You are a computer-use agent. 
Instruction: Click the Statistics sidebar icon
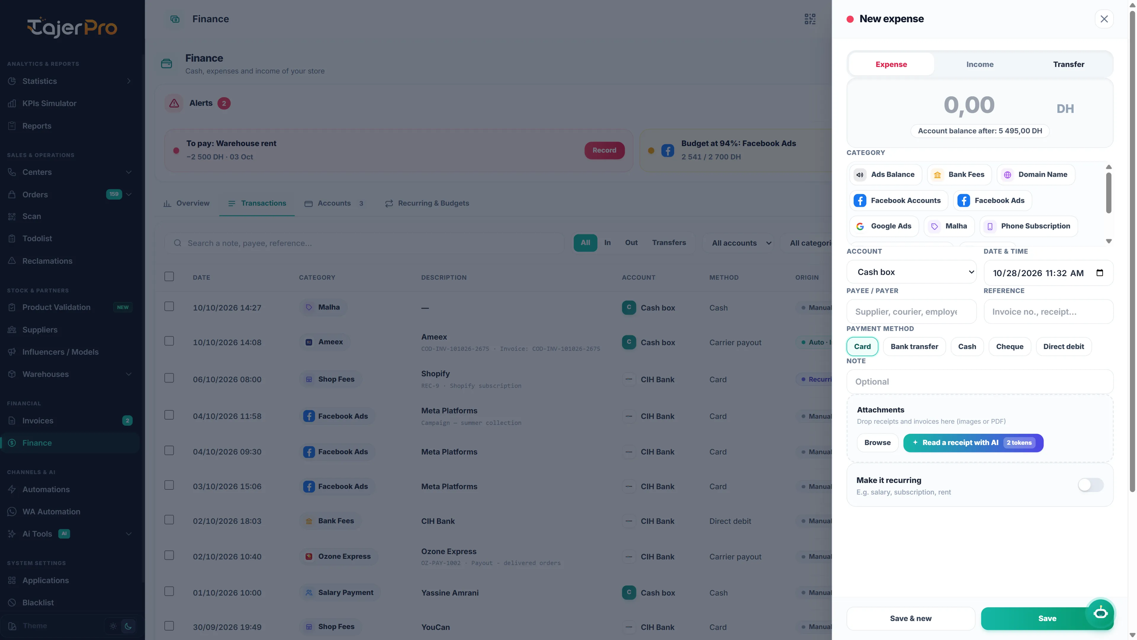pos(12,81)
